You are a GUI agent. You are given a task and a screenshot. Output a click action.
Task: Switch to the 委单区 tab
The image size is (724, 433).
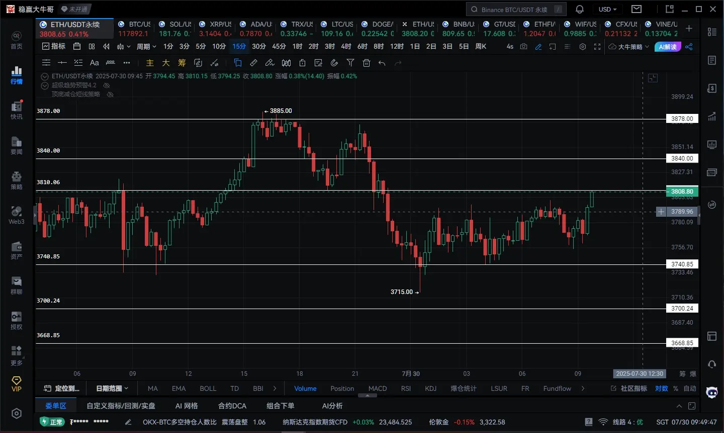click(x=56, y=405)
